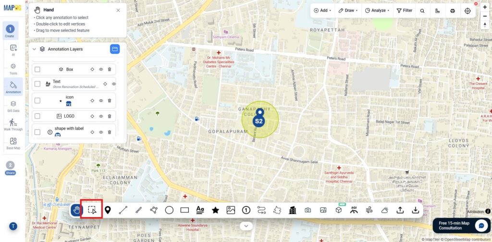Pick the star icon annotation tool
This screenshot has height=242, width=492.
[x=215, y=210]
